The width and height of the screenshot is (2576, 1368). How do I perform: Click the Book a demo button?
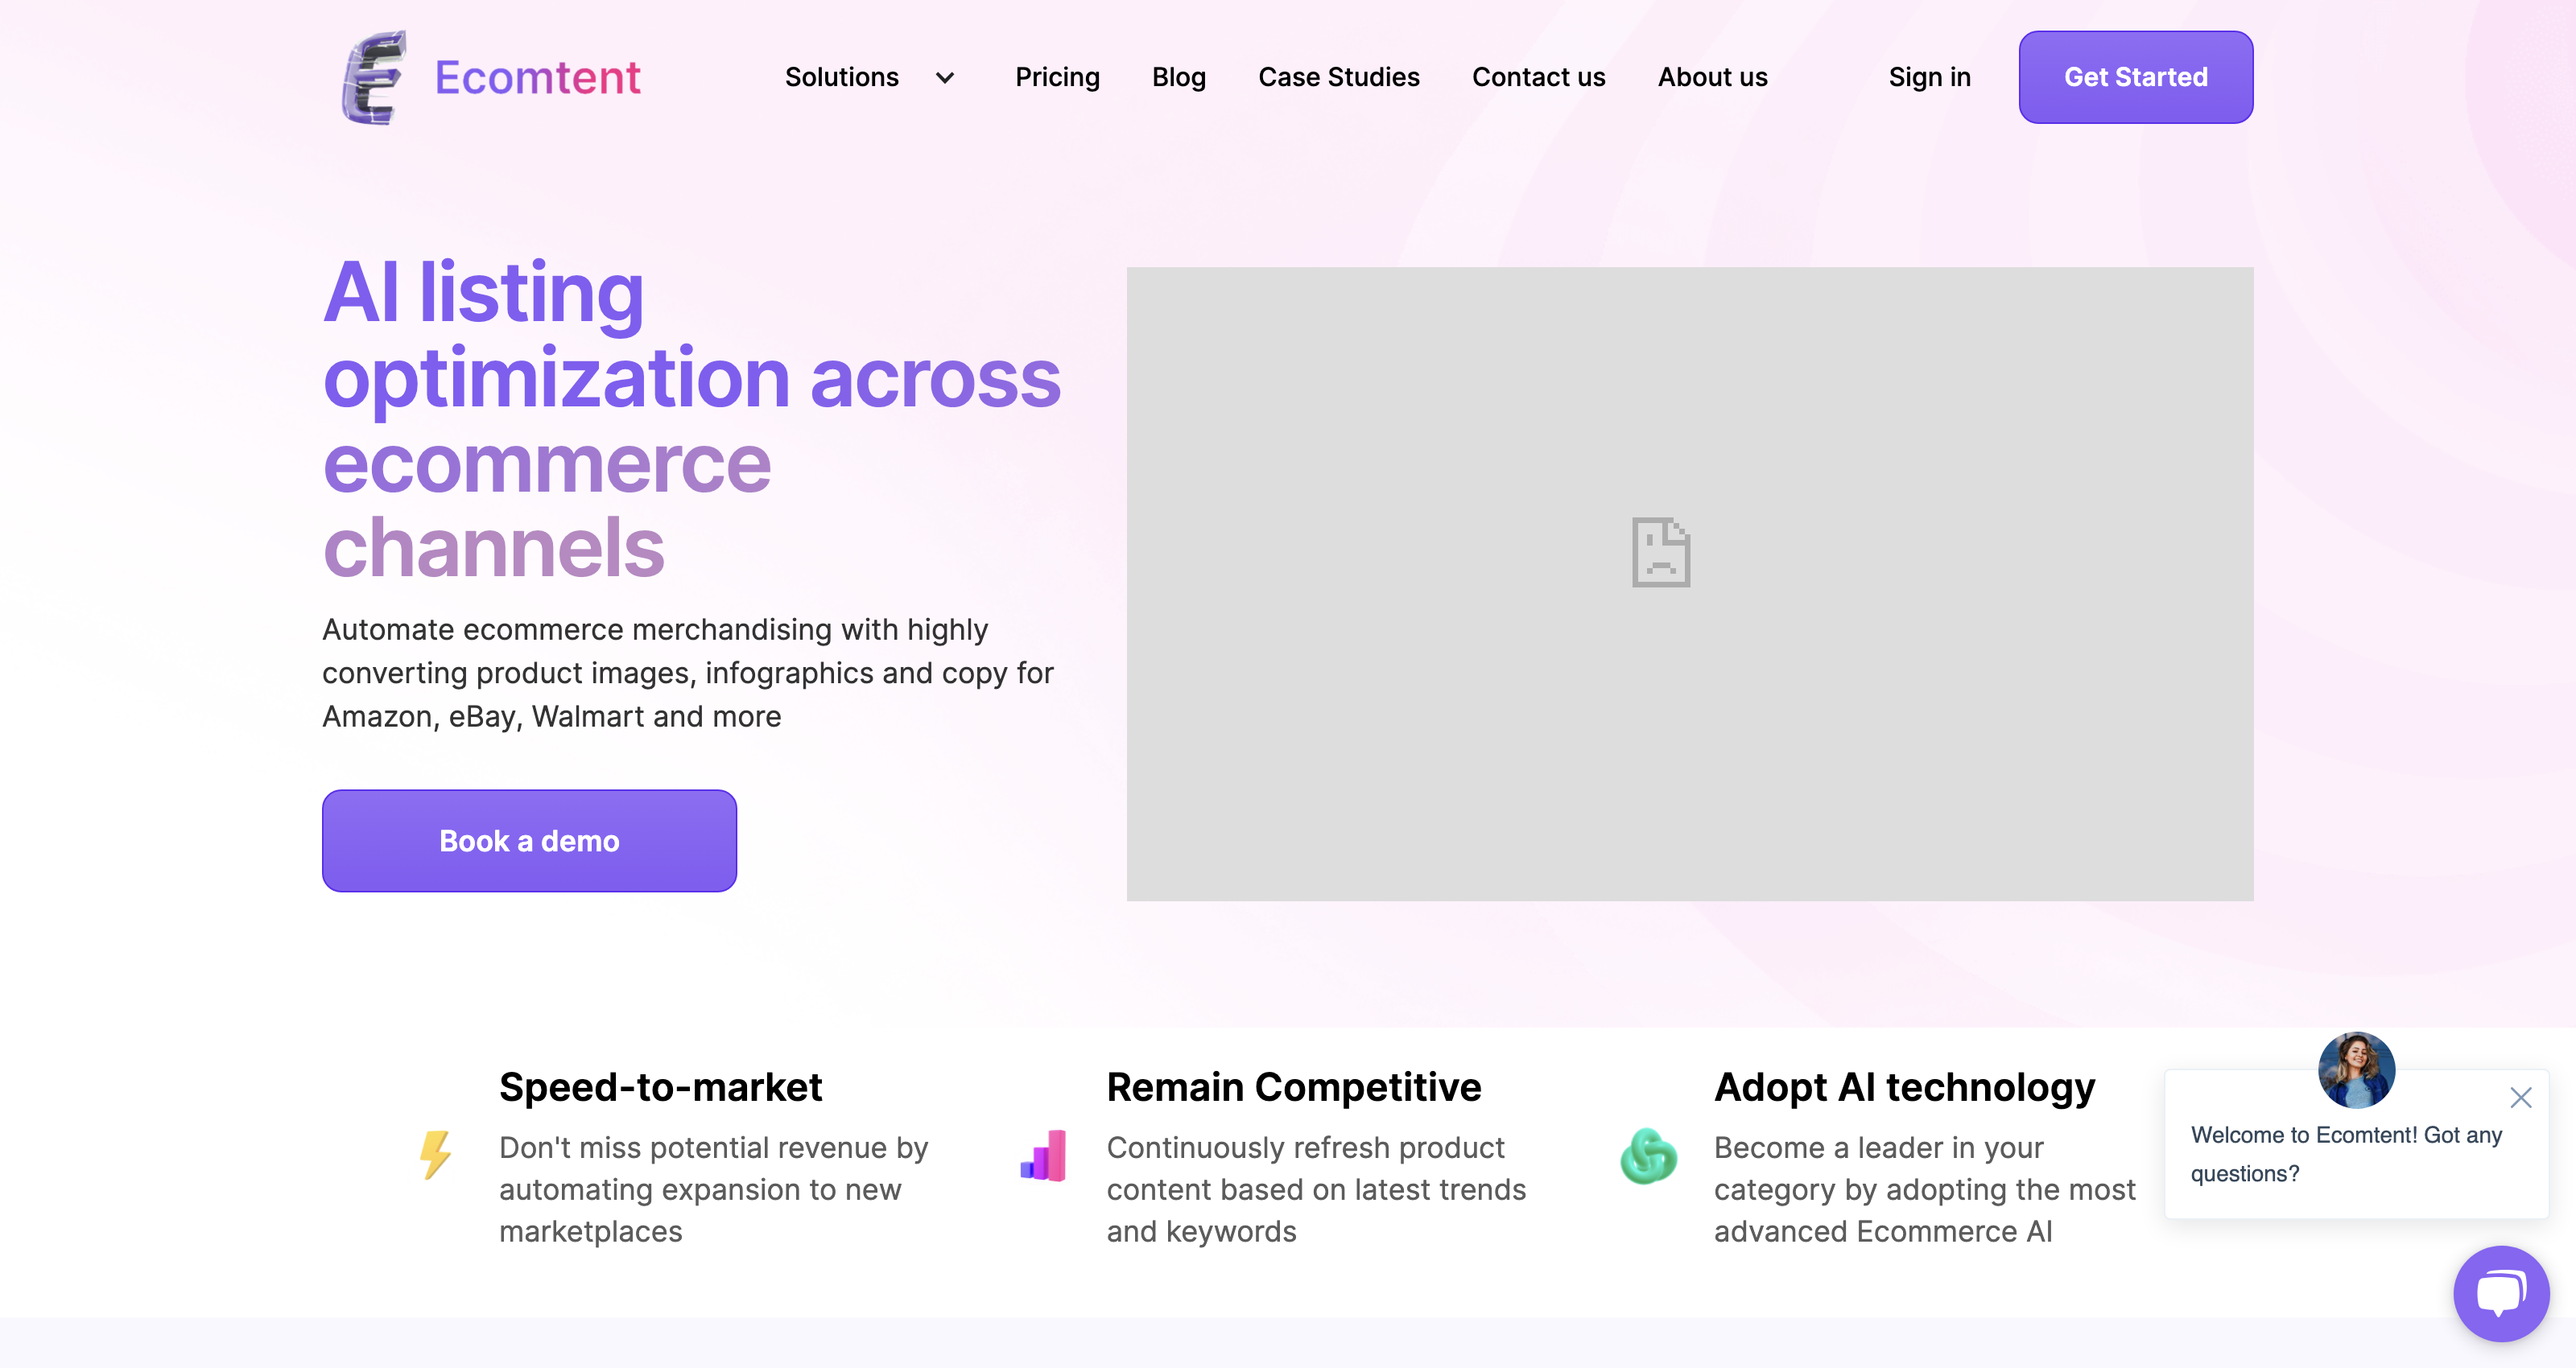(529, 840)
